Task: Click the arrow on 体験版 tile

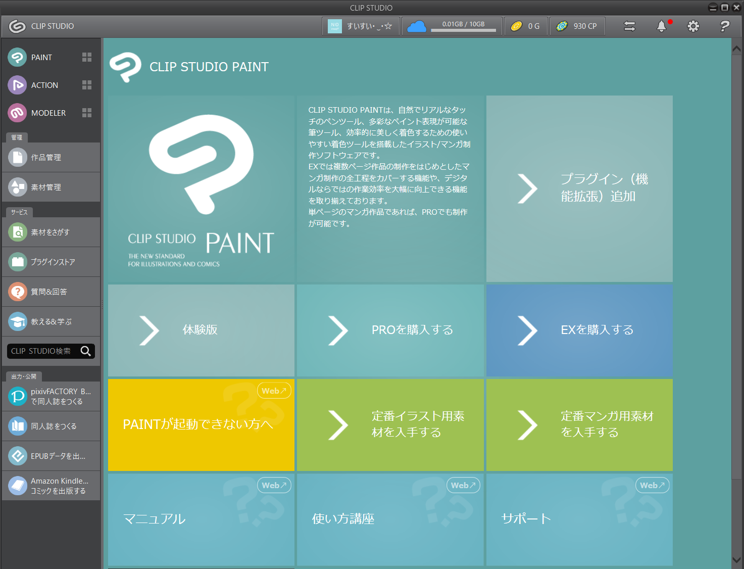Action: [x=149, y=330]
